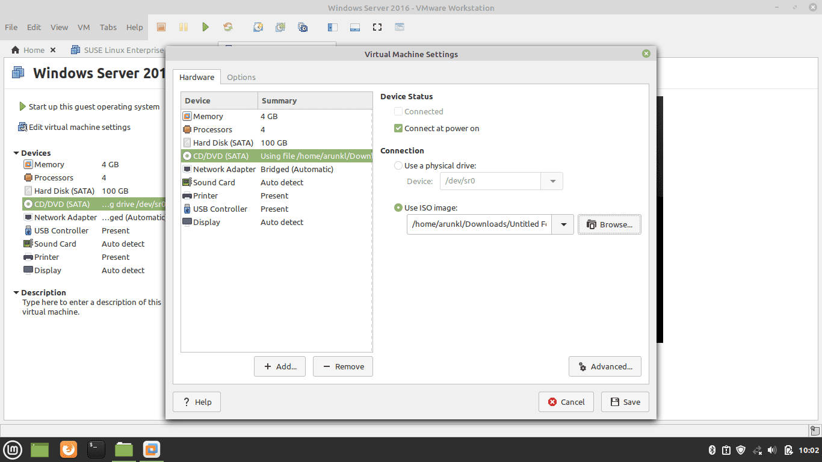
Task: Open the File menu
Action: coord(11,27)
